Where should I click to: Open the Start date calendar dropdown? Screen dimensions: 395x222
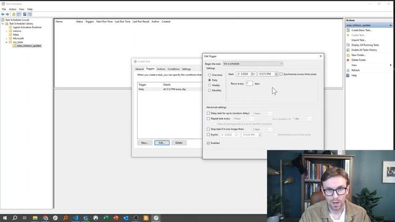254,74
